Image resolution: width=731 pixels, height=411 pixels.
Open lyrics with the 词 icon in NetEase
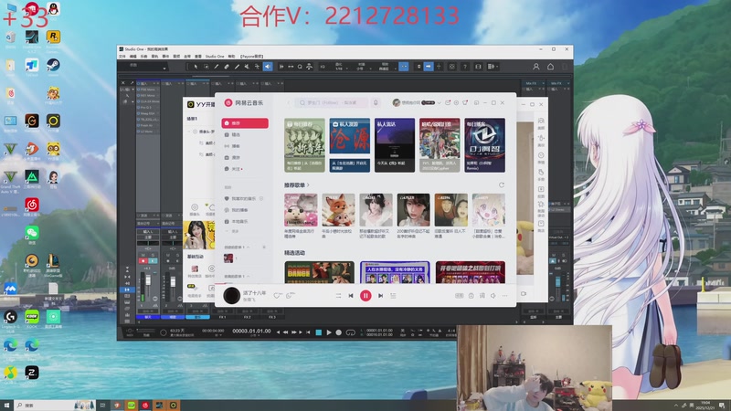click(x=482, y=295)
